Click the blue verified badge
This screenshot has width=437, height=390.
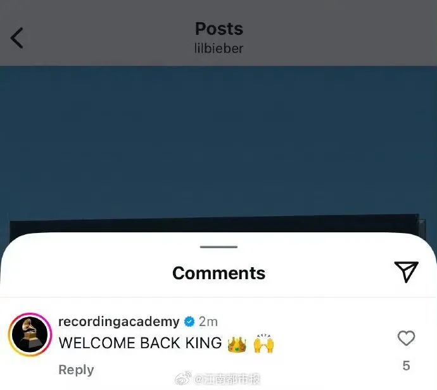189,322
